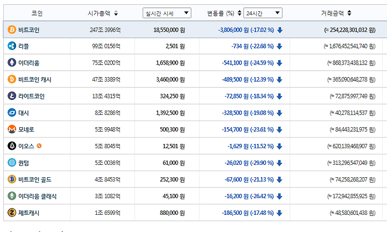This screenshot has width=387, height=232.
Task: Click the Dash logo icon
Action: tap(12, 113)
